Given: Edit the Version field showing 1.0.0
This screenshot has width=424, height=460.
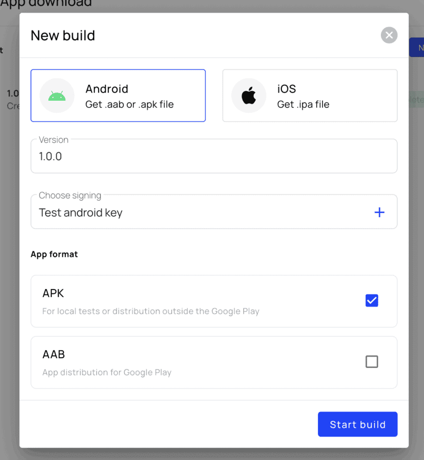Looking at the screenshot, I should coord(214,156).
